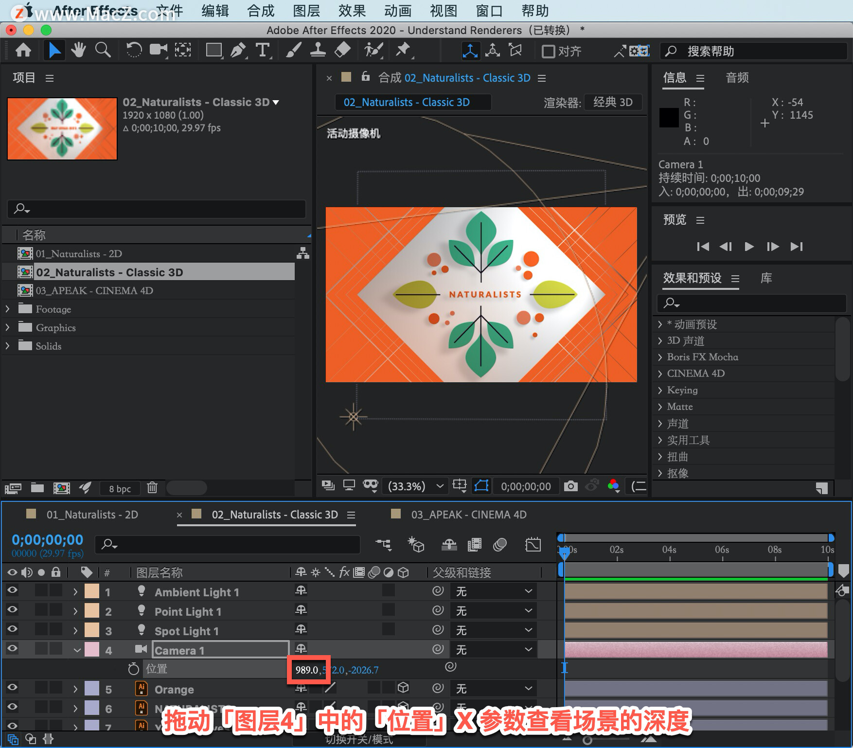Viewport: 853px width, 748px height.
Task: Click the Home icon in toolbar
Action: pos(23,50)
